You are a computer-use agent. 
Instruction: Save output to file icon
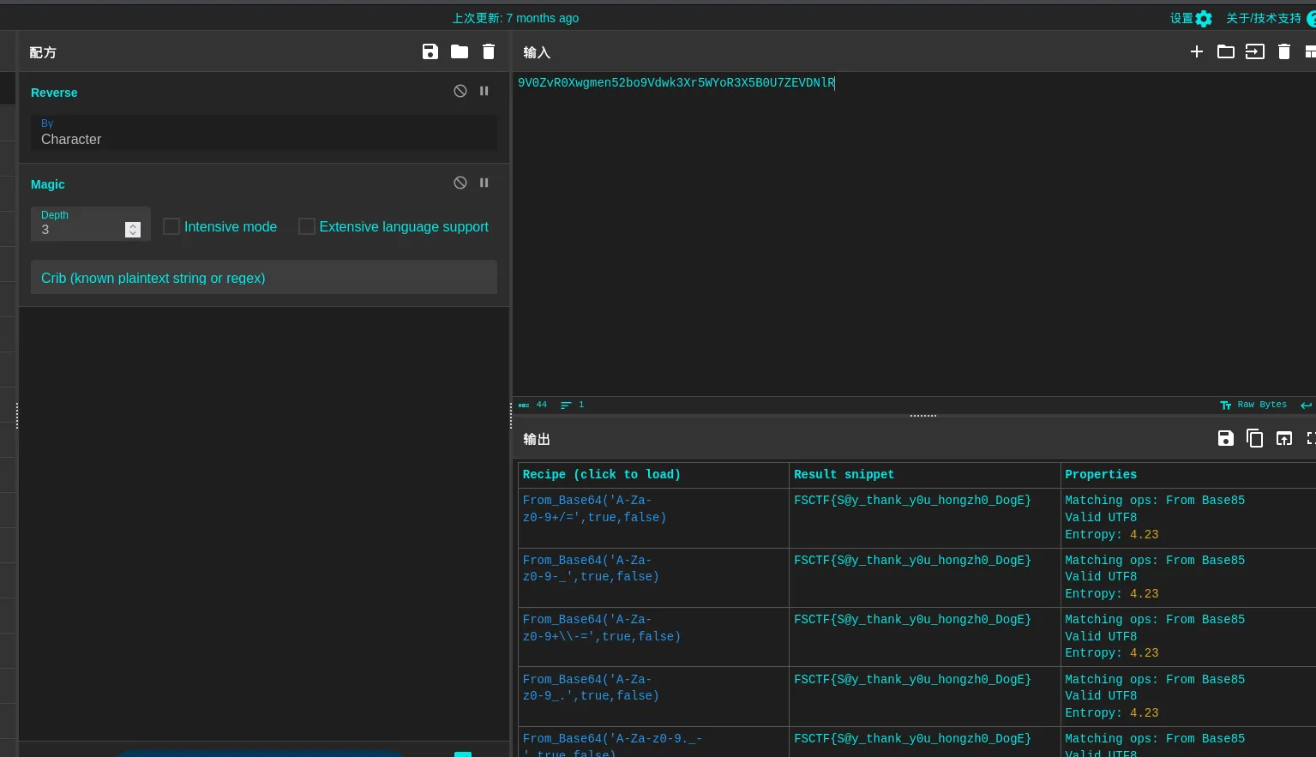coord(1226,438)
